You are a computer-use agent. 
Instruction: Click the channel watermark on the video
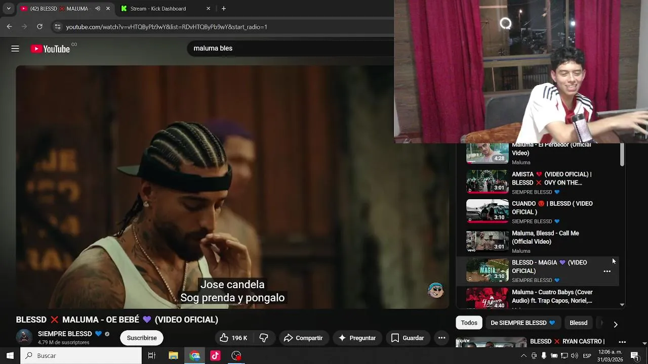[x=435, y=290]
